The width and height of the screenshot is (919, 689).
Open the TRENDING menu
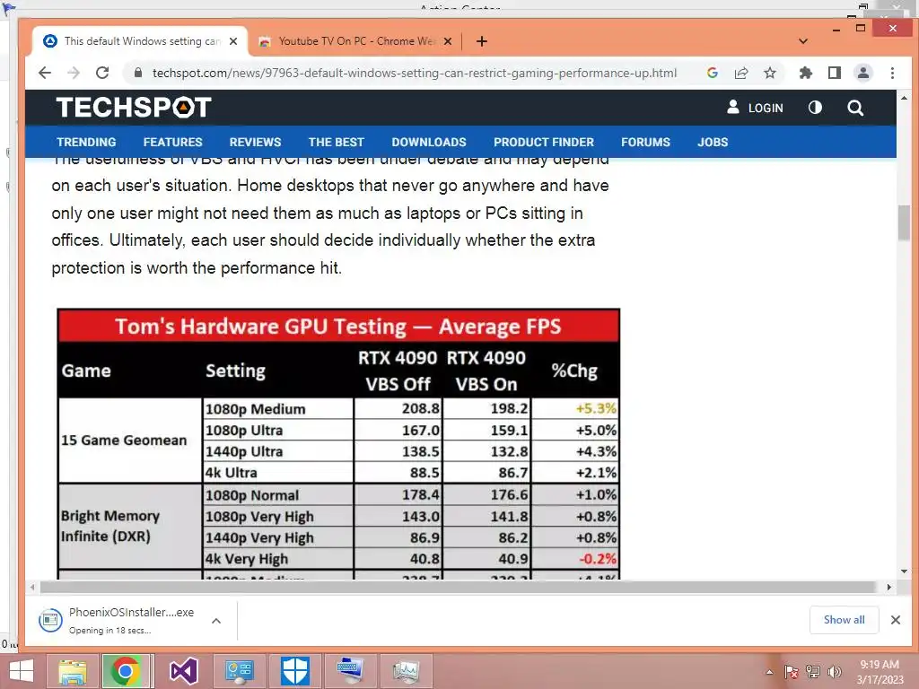86,142
